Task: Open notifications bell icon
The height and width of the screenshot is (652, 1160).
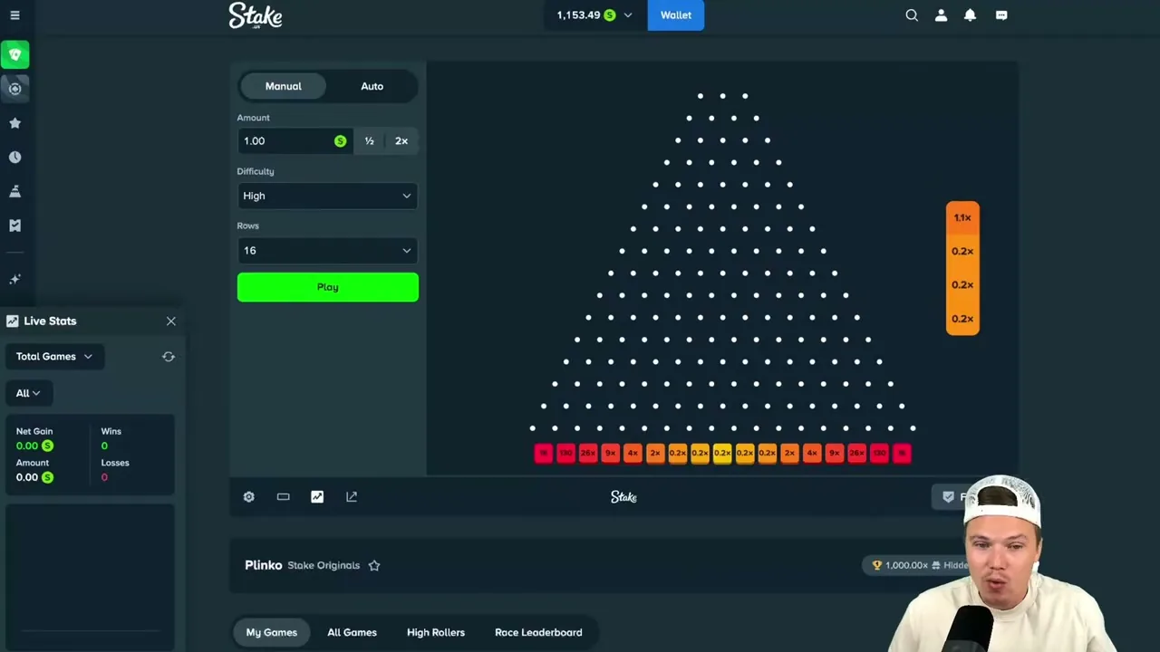Action: (970, 15)
